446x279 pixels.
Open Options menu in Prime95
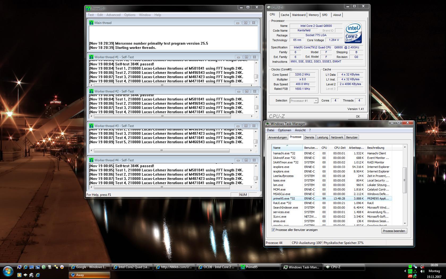[x=130, y=15]
